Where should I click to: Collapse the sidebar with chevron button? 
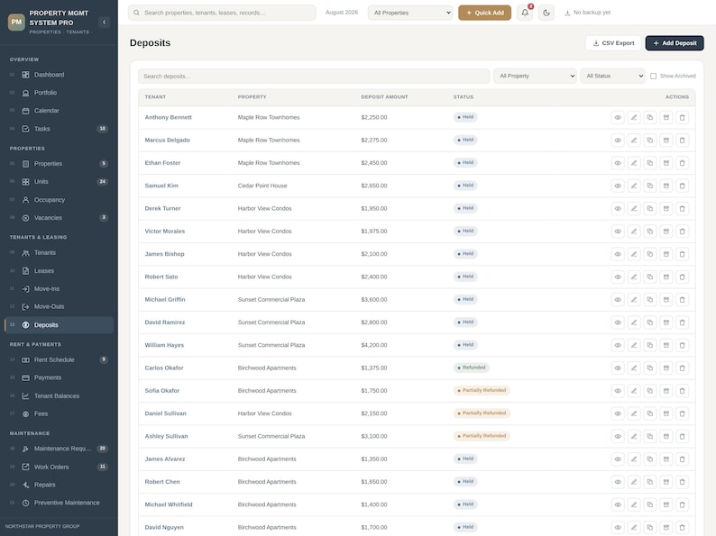(x=104, y=22)
